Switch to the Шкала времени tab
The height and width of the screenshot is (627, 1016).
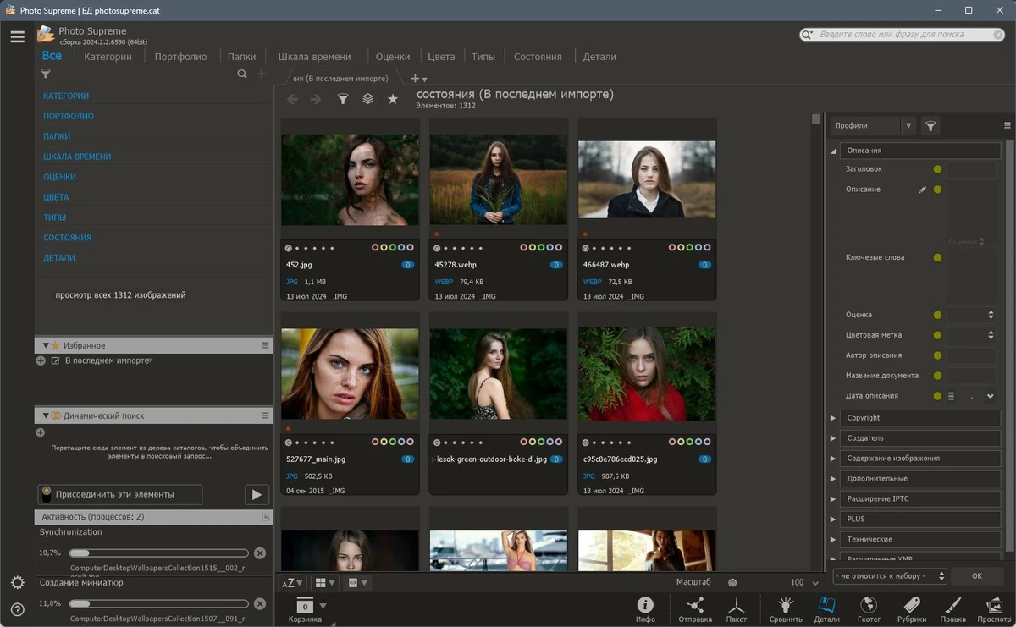click(314, 57)
